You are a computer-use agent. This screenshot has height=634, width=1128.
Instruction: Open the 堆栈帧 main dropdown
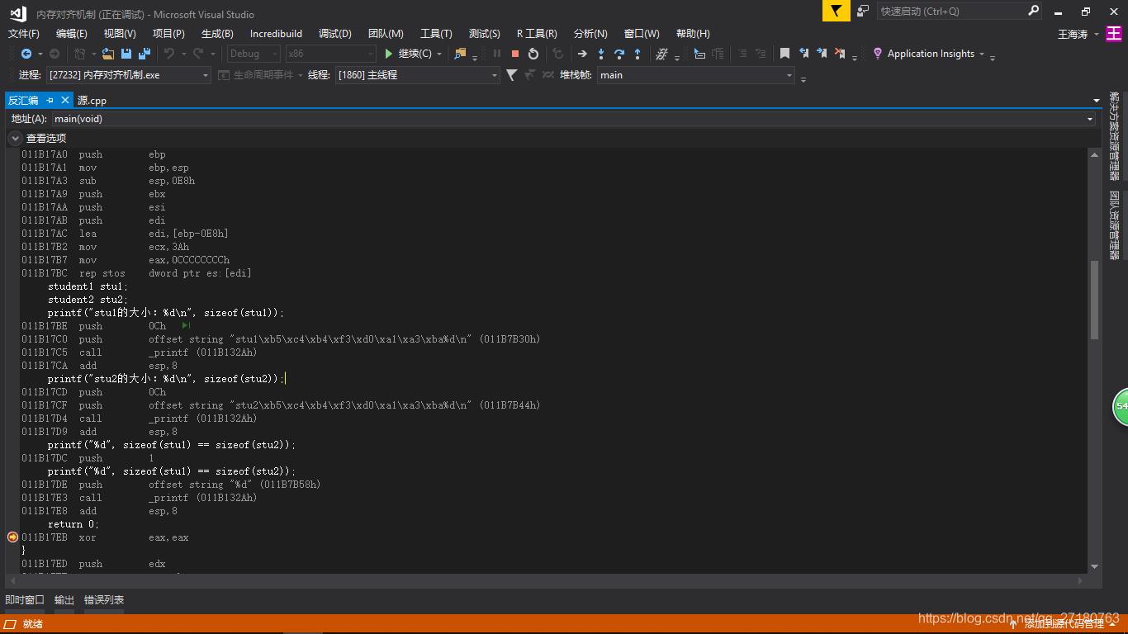(695, 75)
